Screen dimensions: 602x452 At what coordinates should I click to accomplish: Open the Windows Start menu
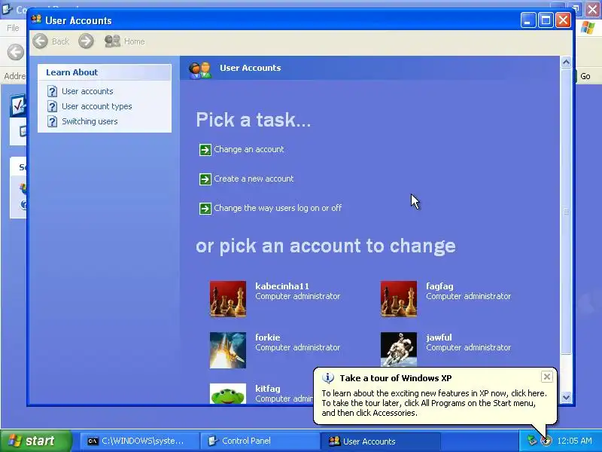click(36, 441)
